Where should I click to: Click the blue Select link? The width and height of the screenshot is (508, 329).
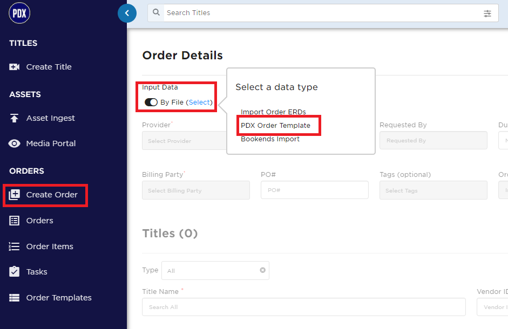[x=199, y=102]
